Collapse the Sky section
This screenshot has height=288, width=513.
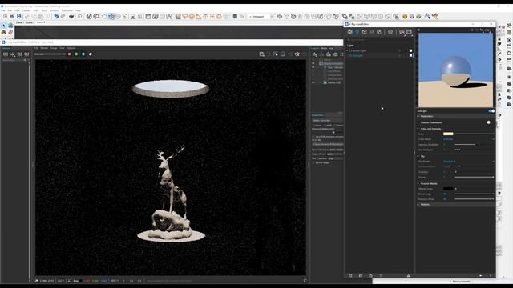point(418,156)
